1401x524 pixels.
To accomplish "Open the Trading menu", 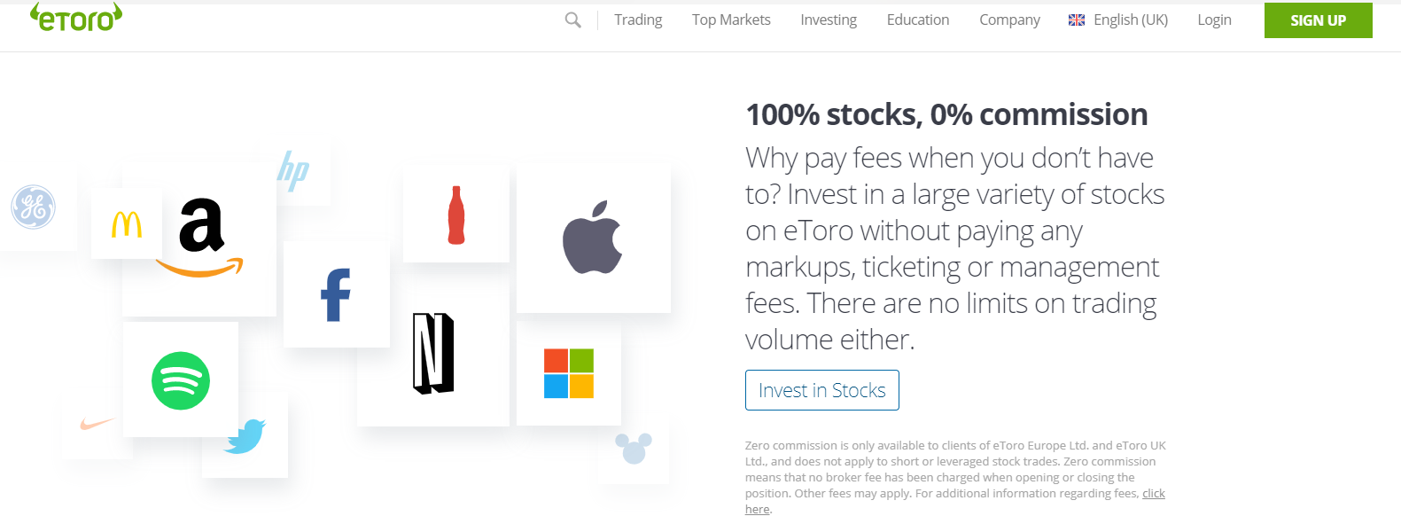I will coord(638,20).
